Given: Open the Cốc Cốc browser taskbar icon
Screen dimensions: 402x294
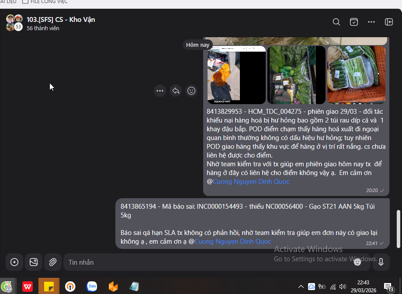Looking at the screenshot, I should click(7, 287).
